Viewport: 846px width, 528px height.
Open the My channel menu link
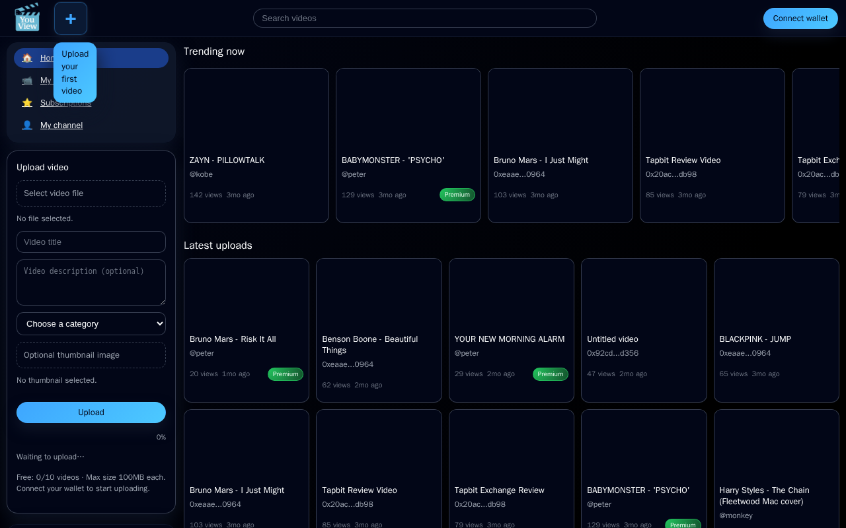pos(61,125)
